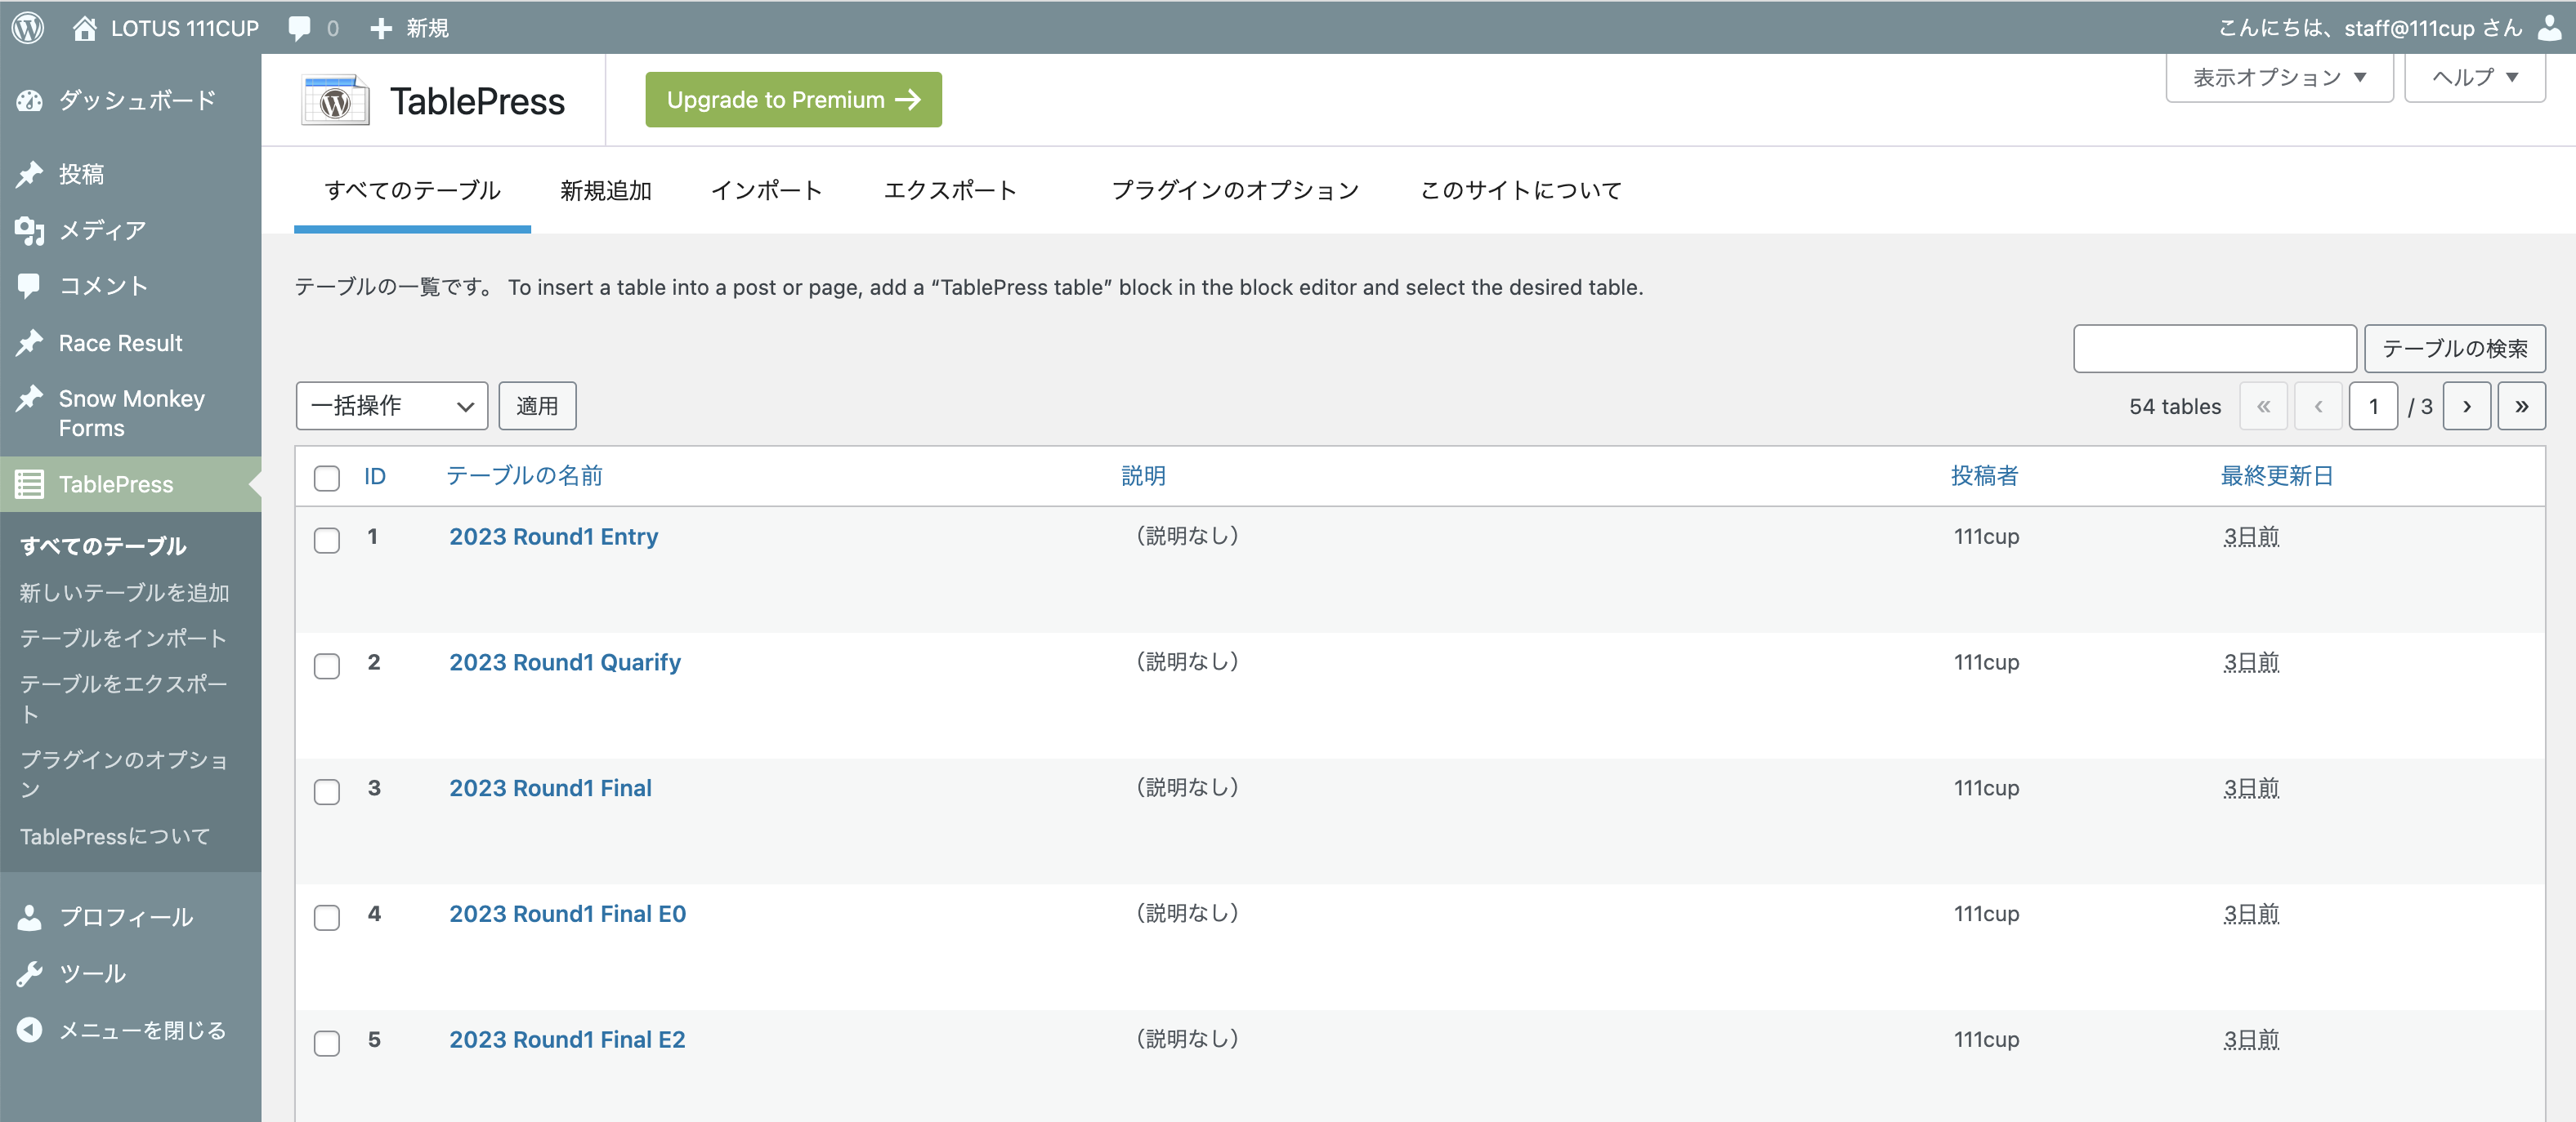Open 新しいテーブルを追加 in sidebar submenu

point(125,593)
